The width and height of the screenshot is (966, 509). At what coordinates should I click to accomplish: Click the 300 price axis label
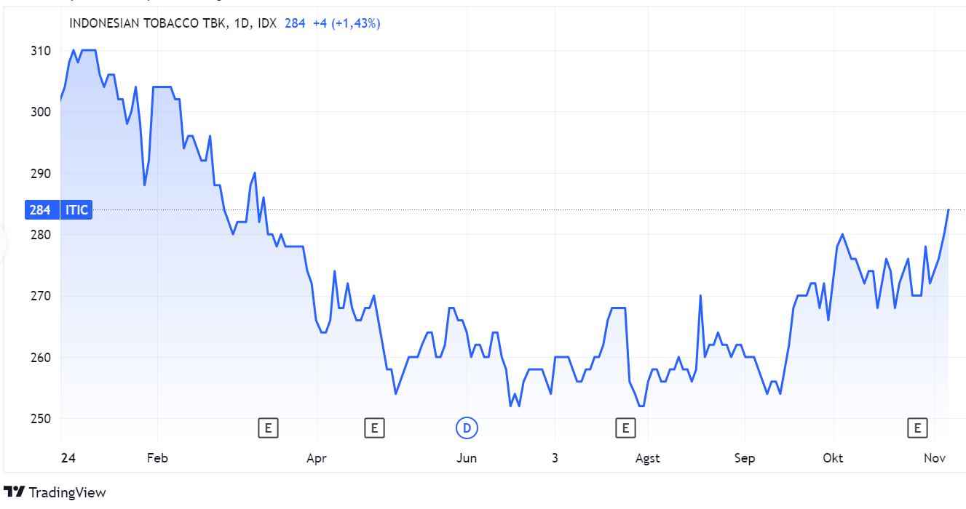pos(41,112)
